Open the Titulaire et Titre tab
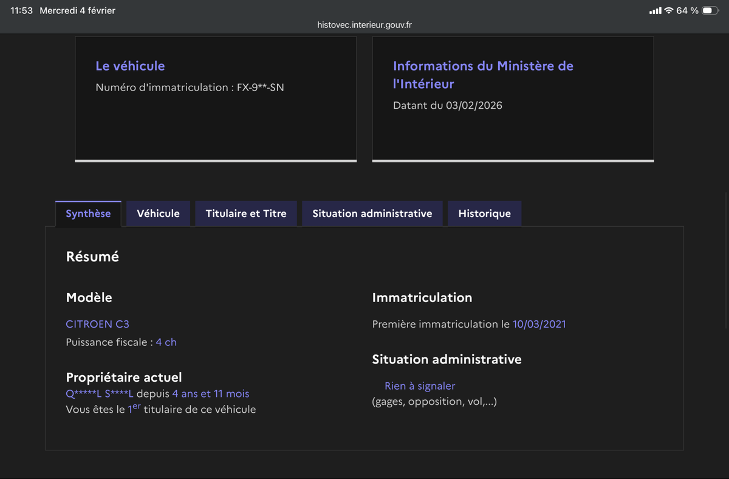This screenshot has height=479, width=729. pyautogui.click(x=245, y=213)
